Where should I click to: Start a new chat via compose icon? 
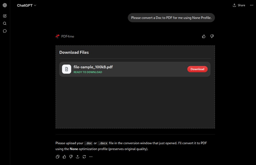5,16
